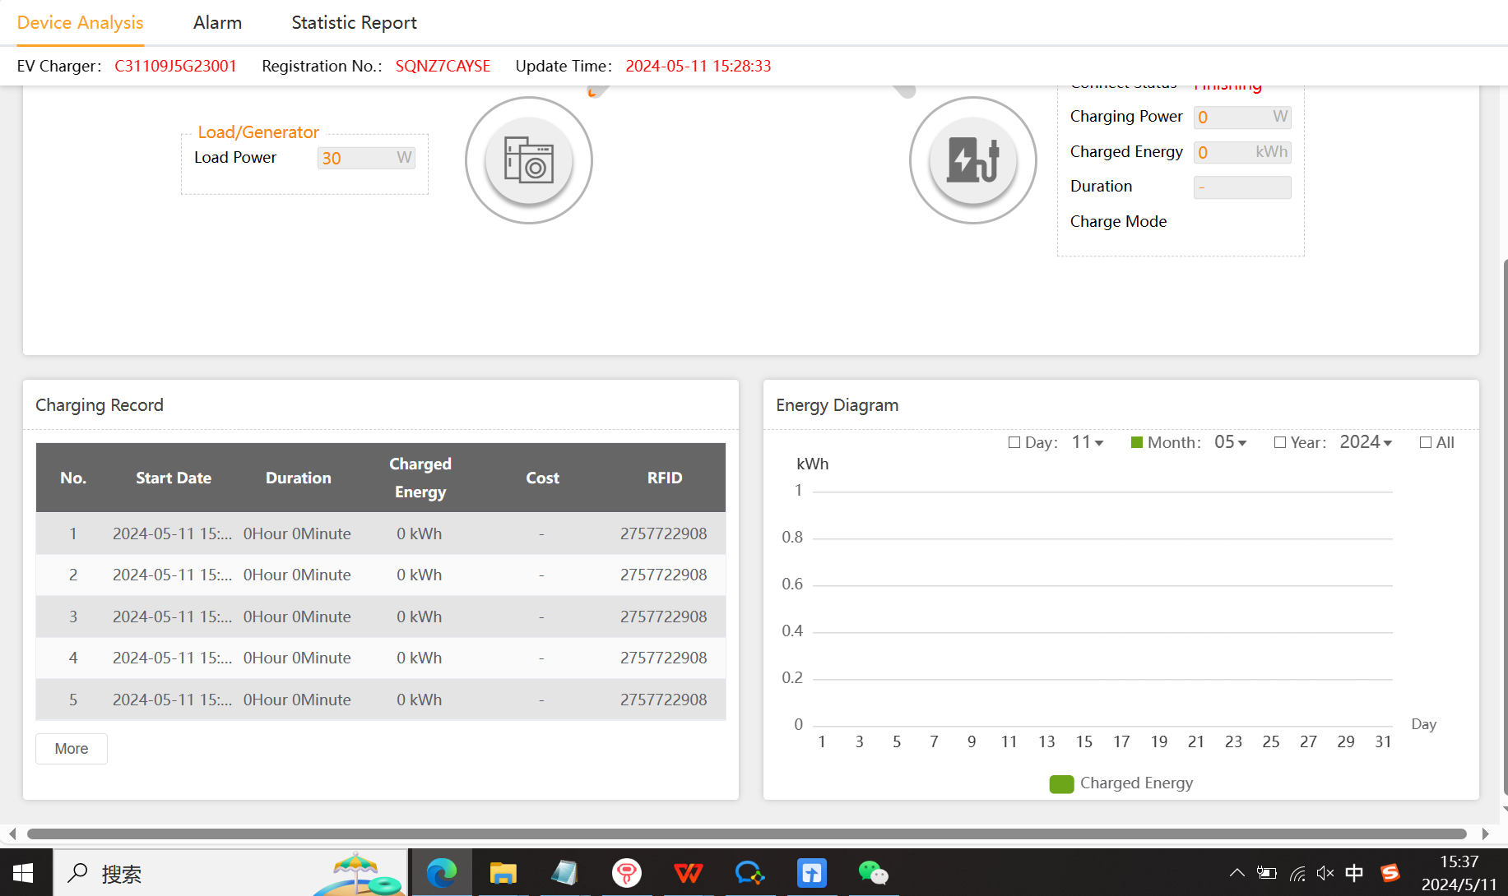Click the muted volume tray icon
This screenshot has width=1508, height=896.
click(x=1325, y=873)
